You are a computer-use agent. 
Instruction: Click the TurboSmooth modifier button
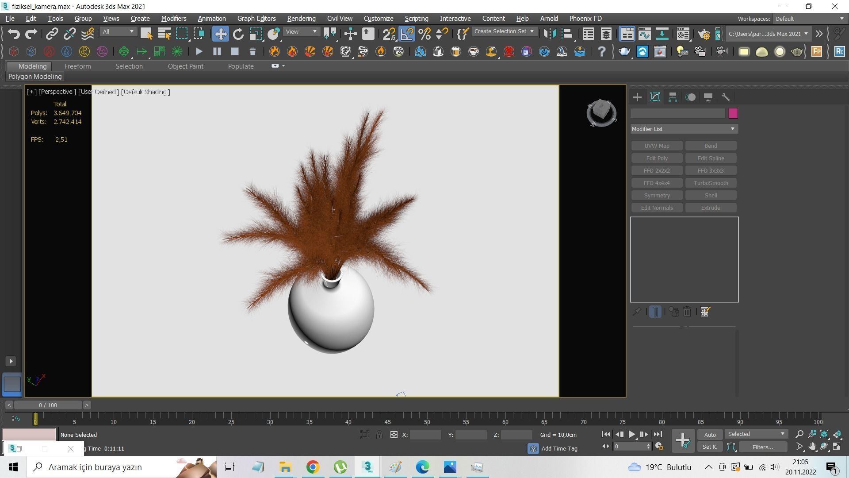click(711, 183)
